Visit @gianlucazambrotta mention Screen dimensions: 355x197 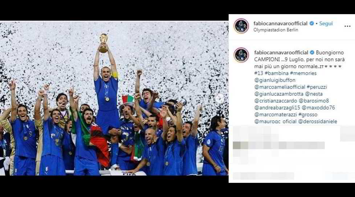pyautogui.click(x=279, y=94)
